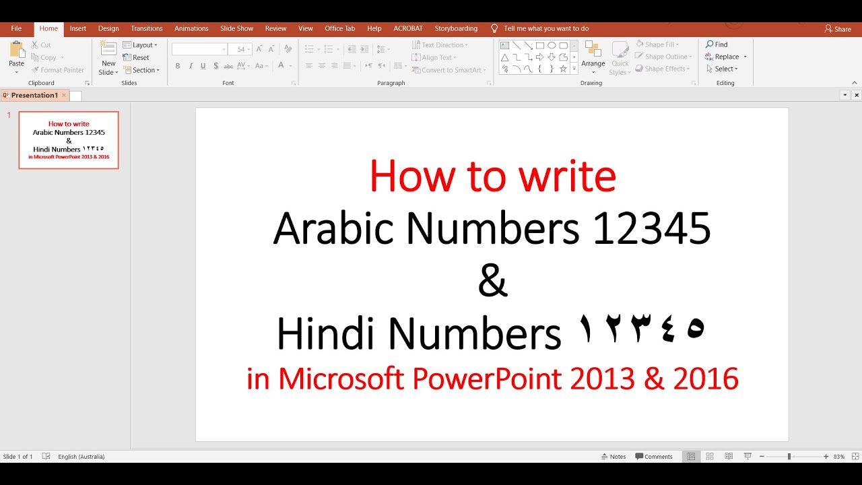
Task: Open Font dialog launcher
Action: [294, 83]
